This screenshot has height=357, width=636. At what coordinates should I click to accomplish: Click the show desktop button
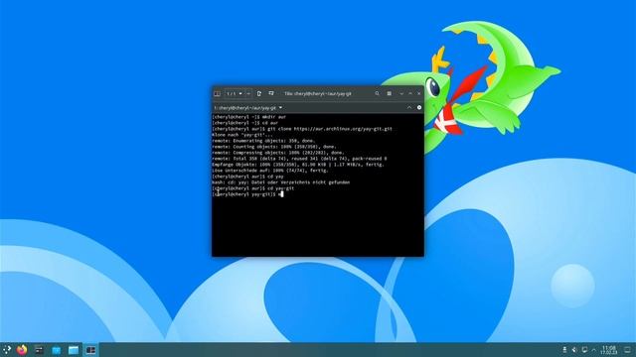(x=627, y=350)
